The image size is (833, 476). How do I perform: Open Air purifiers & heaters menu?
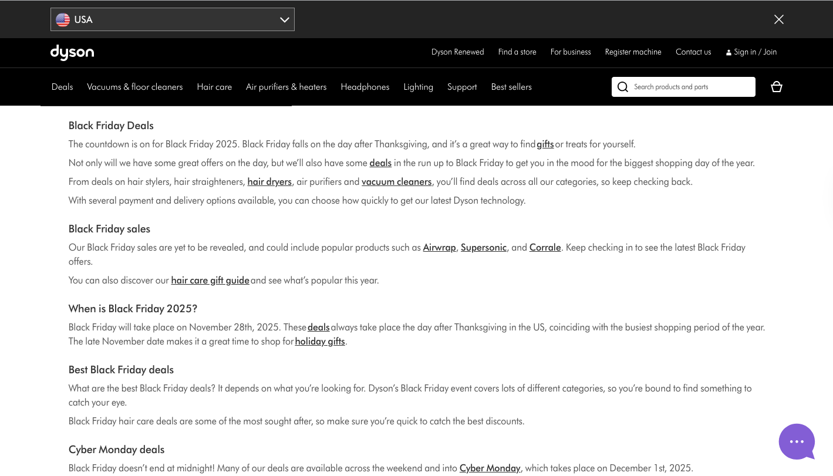click(x=286, y=87)
